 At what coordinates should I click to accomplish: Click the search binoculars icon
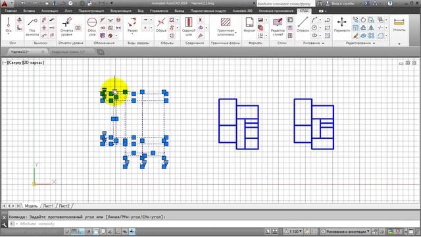coord(320,3)
